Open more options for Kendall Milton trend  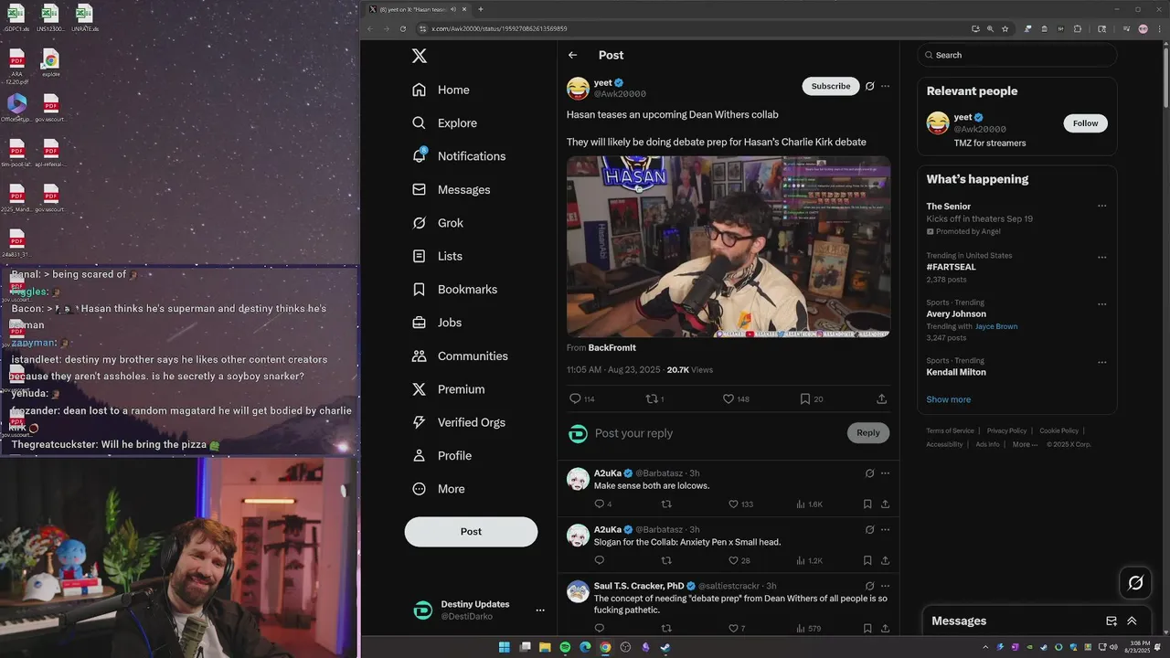[x=1101, y=362]
